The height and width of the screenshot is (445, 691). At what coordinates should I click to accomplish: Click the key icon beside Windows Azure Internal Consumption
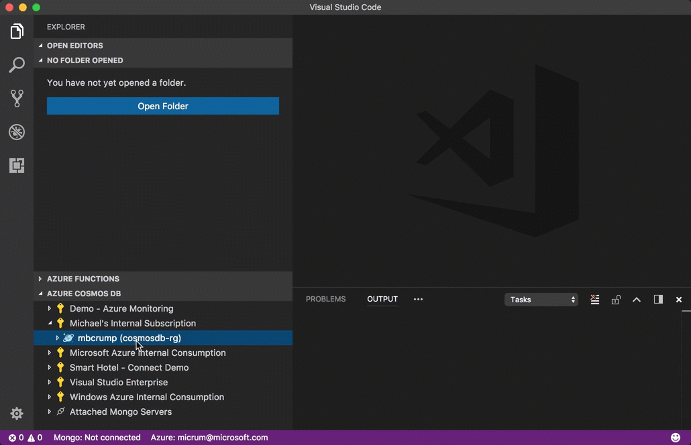[x=60, y=397]
